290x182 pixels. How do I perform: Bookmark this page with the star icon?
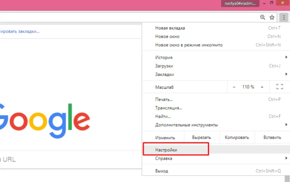pos(272,17)
